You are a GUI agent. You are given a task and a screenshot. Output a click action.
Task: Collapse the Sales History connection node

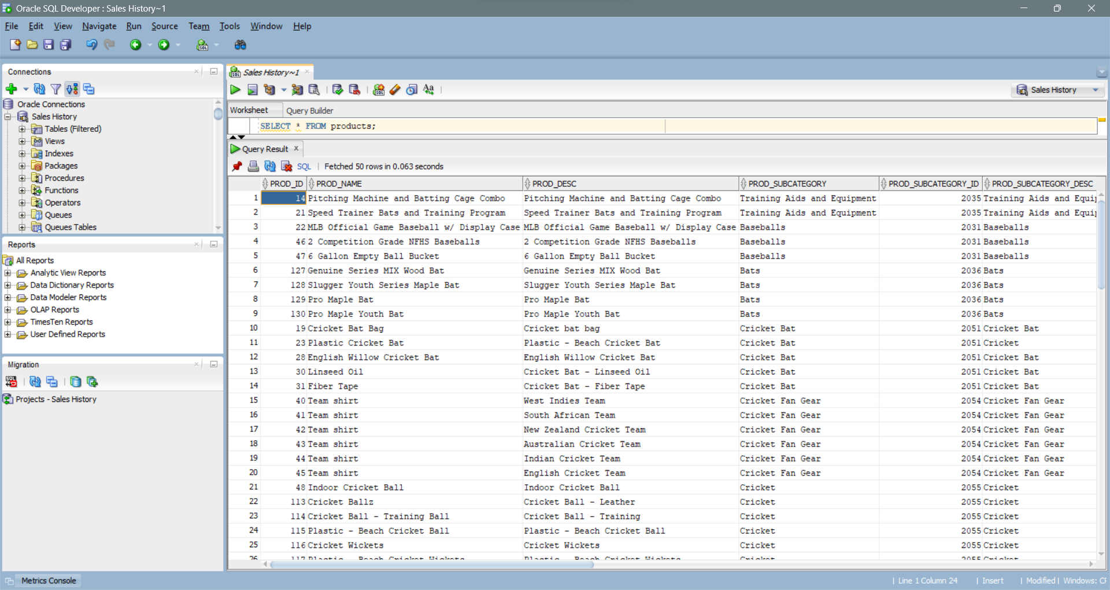pos(8,117)
